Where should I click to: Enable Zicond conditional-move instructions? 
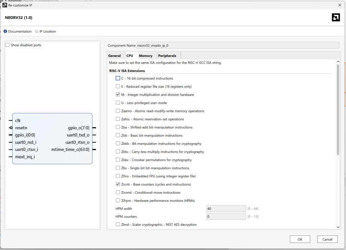coord(118,192)
